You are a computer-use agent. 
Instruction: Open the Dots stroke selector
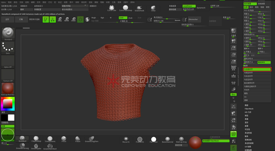(8, 47)
